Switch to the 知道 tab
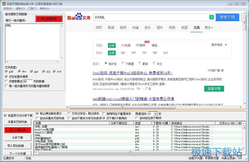The height and width of the screenshot is (162, 249). [135, 27]
